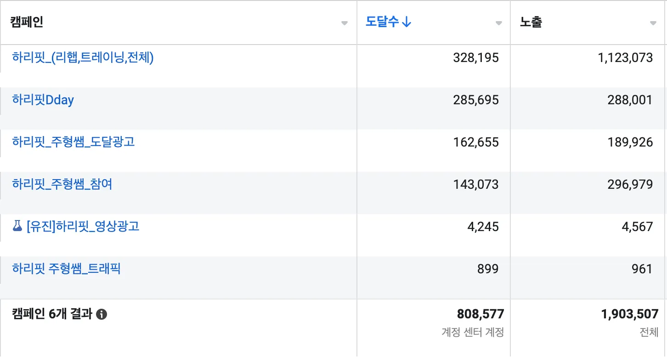Open the 하리핏_주형쌤_참여 campaign
667x362 pixels.
click(x=62, y=184)
